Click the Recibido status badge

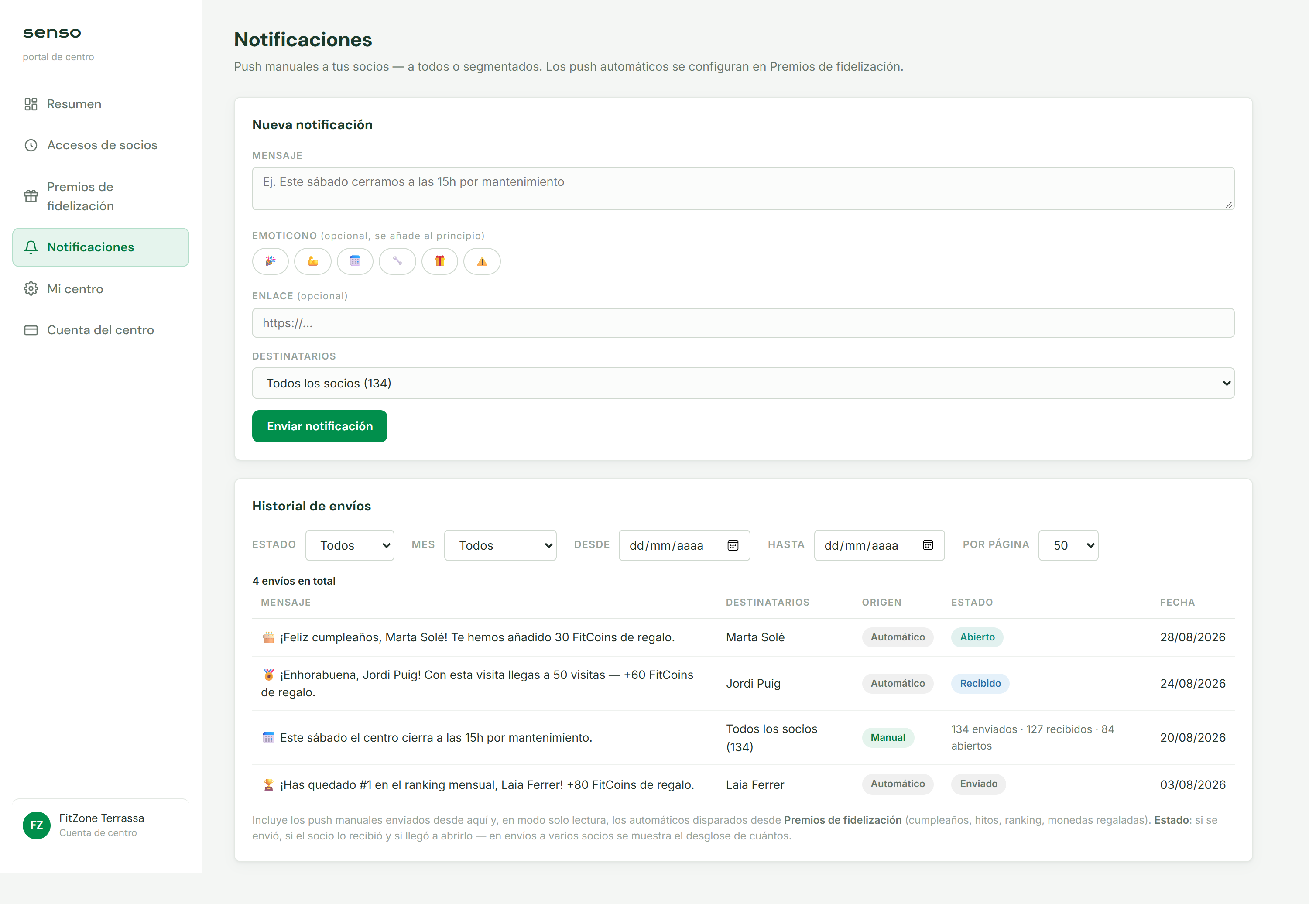coord(980,684)
